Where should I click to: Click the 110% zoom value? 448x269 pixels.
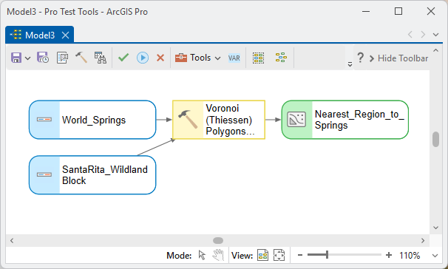pos(410,255)
